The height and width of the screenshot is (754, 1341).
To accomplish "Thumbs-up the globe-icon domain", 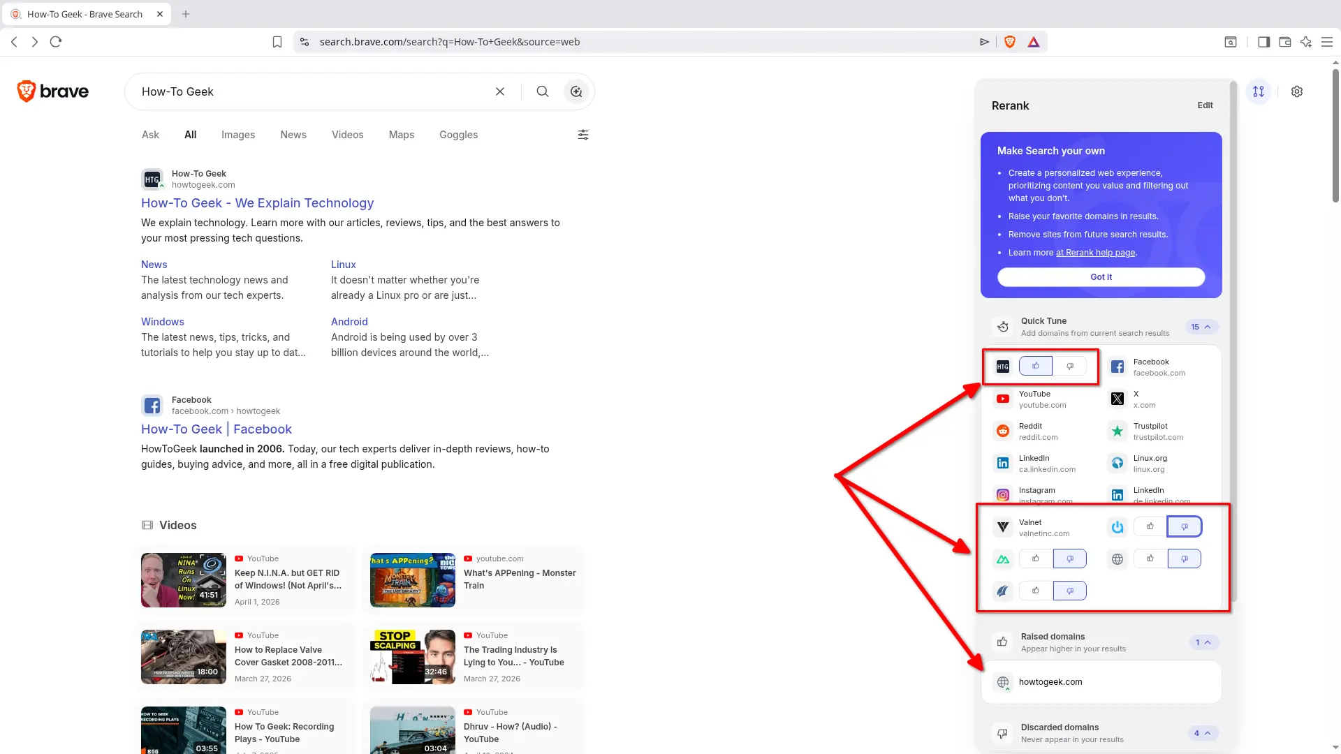I will tap(1150, 559).
